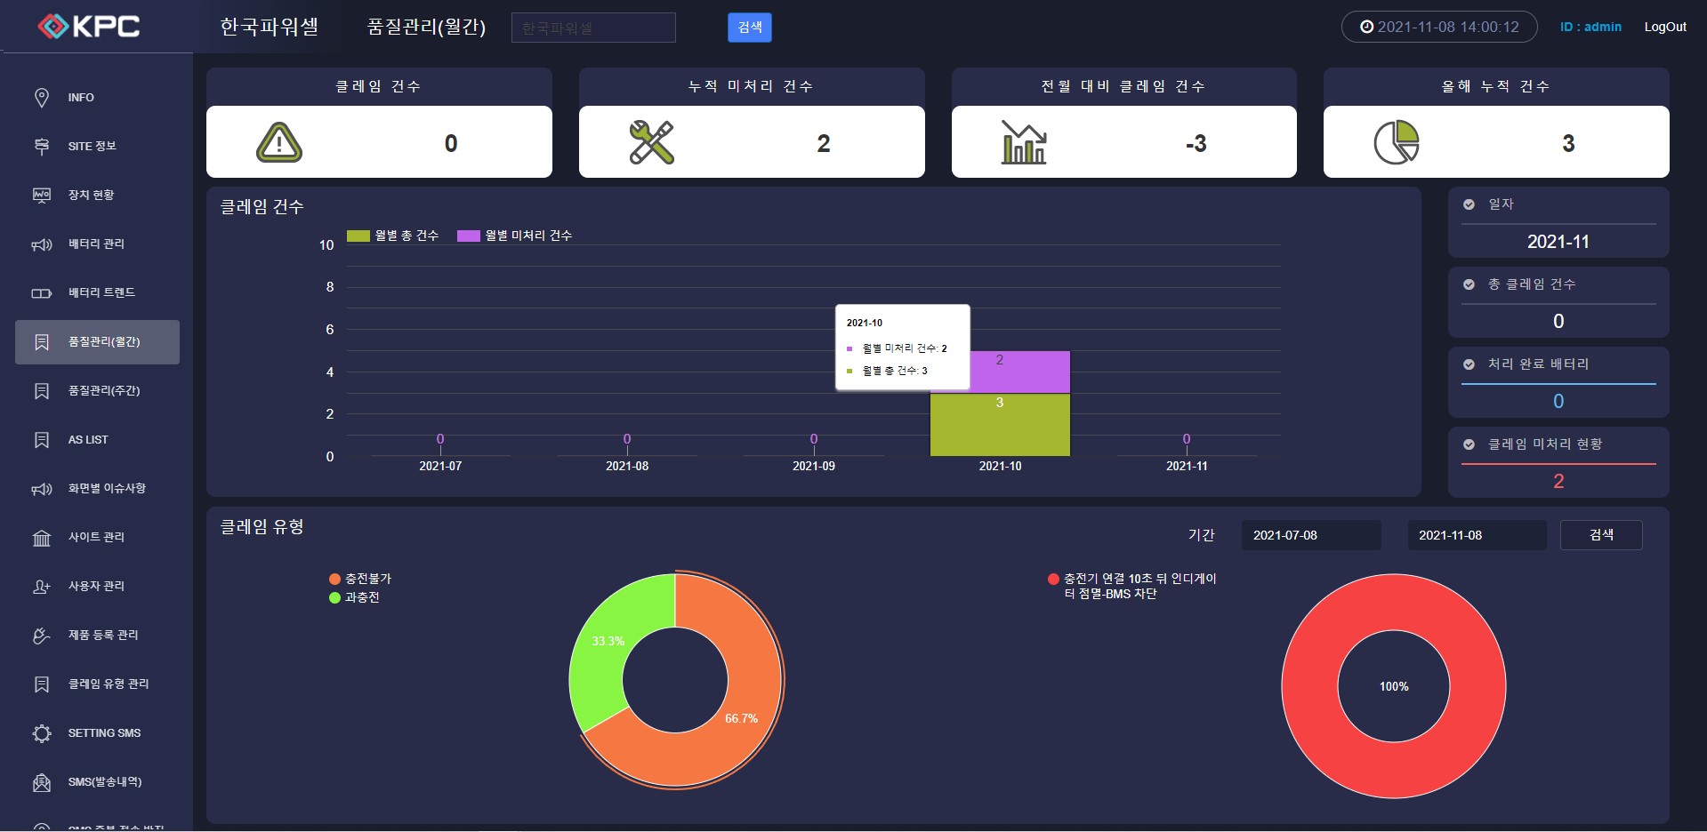Click the 배터리 트렌드 battery icon
This screenshot has height=832, width=1707.
[x=42, y=293]
